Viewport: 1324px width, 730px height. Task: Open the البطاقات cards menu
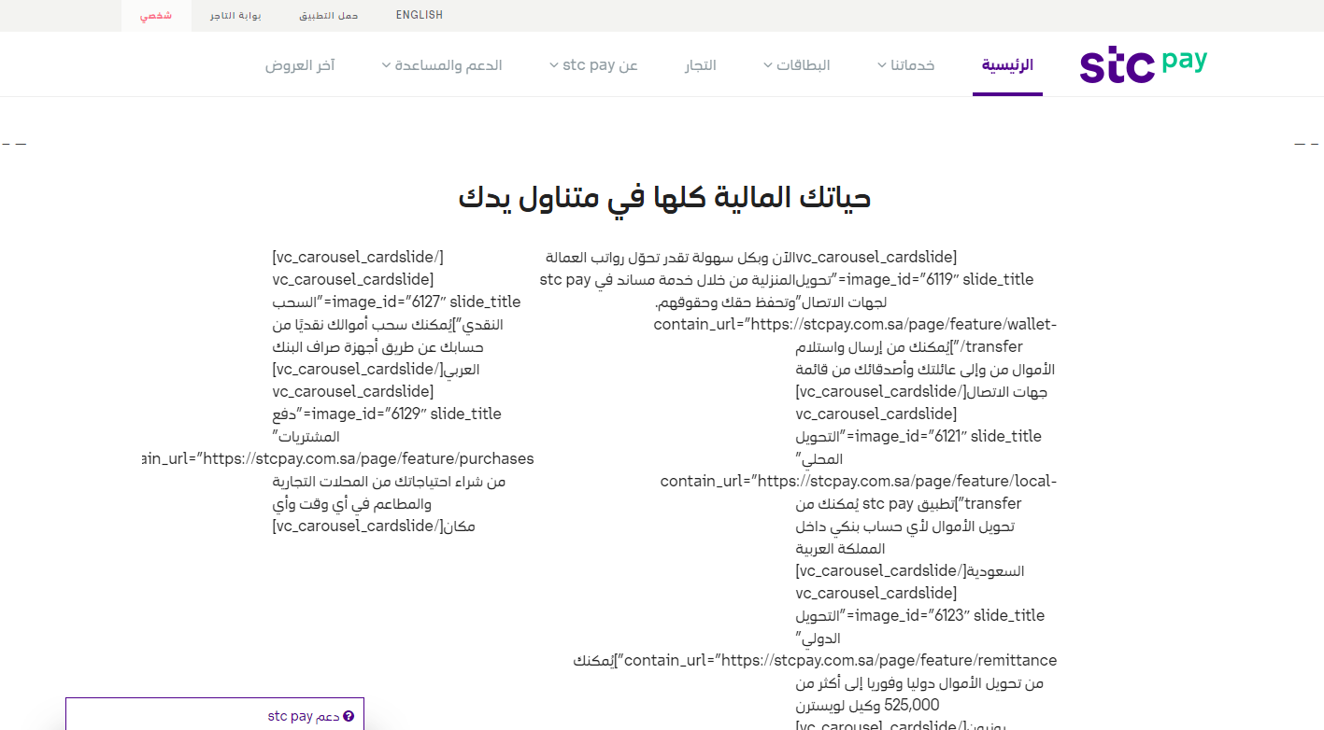click(x=804, y=65)
